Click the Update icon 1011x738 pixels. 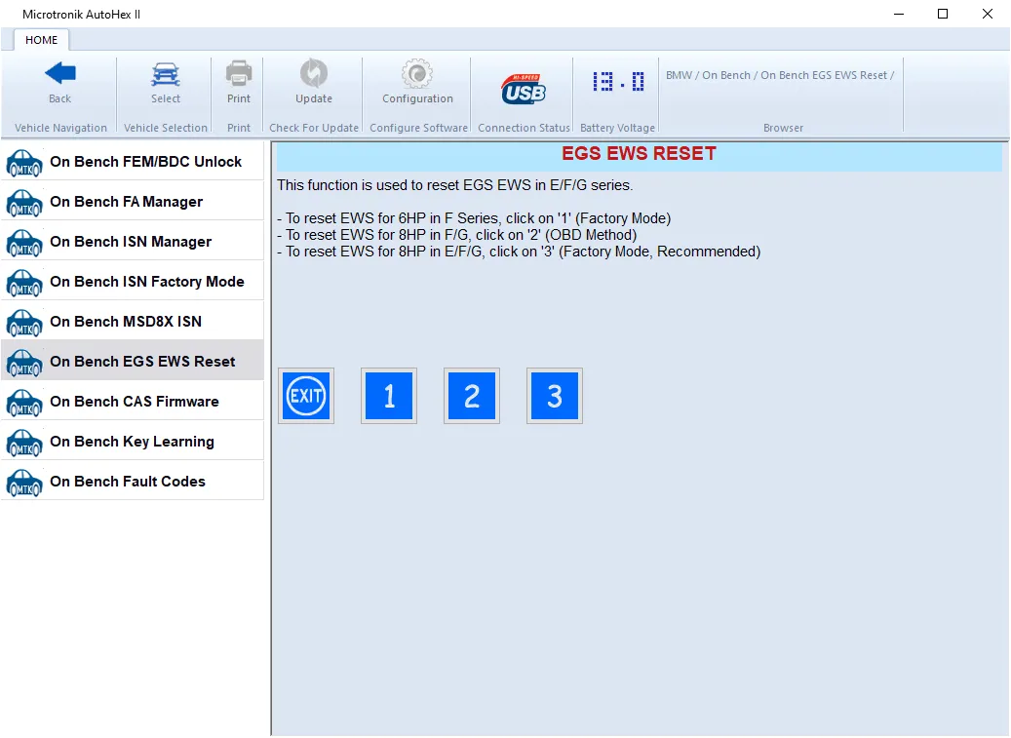pos(314,73)
